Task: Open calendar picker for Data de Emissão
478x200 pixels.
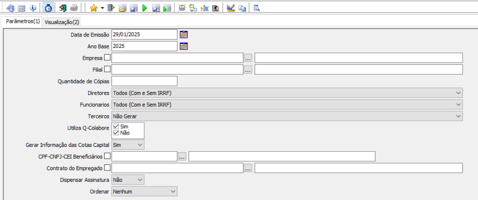Action: tap(184, 35)
